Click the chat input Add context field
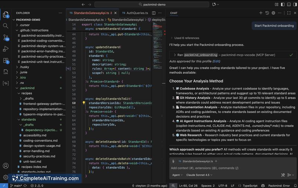298x188 pixels. 233,168
